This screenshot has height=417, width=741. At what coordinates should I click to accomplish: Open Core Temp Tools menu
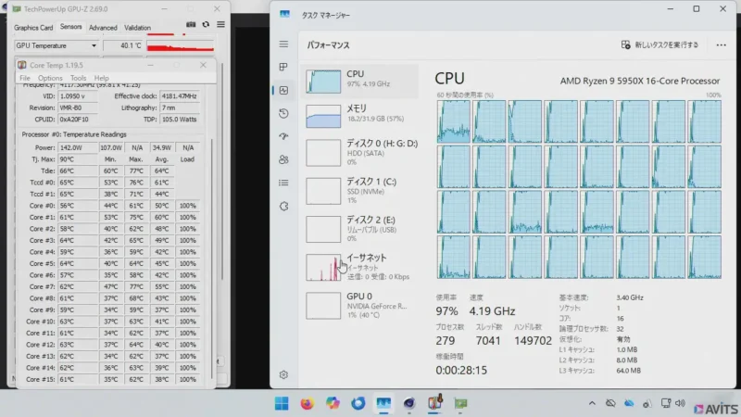[x=78, y=78]
